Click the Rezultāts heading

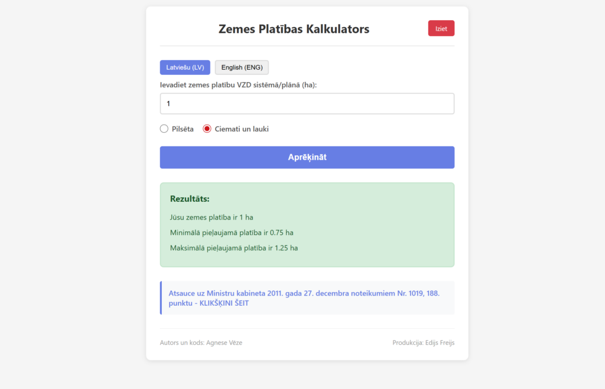coord(190,199)
